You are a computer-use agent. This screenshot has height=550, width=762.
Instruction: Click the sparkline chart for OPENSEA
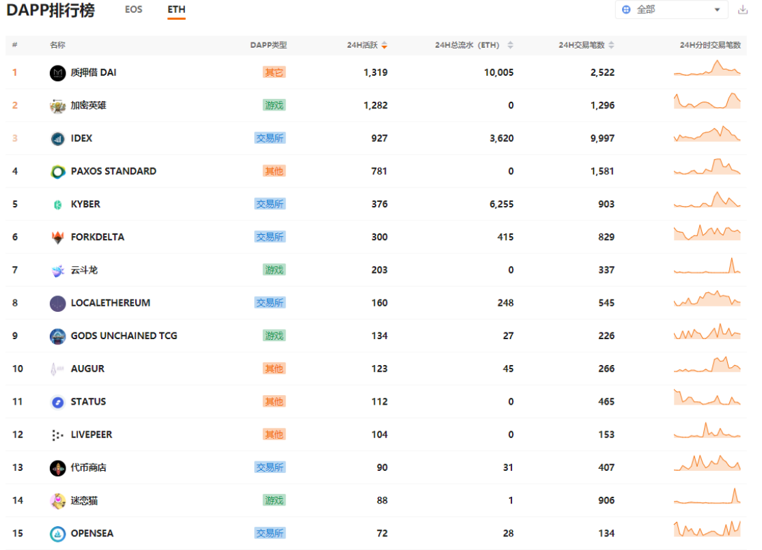707,529
